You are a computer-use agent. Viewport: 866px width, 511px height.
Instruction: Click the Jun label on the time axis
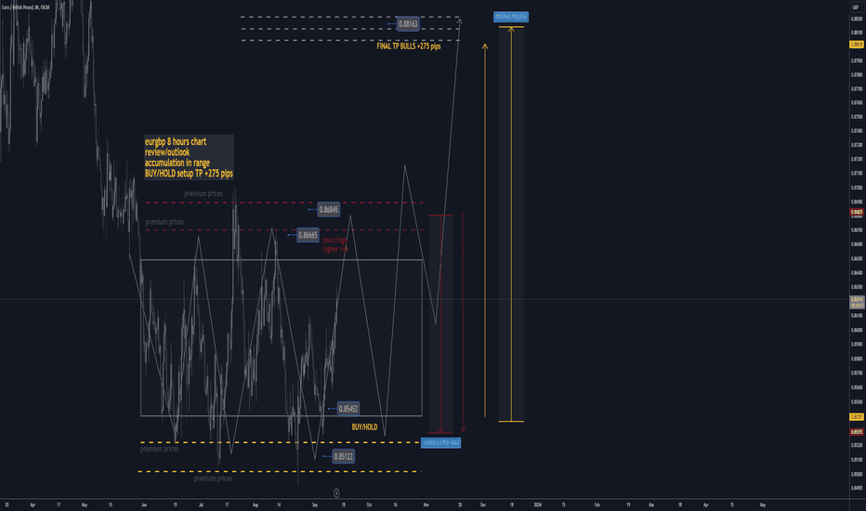(x=144, y=504)
